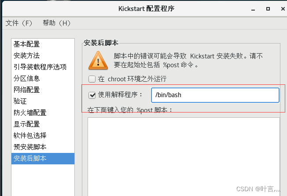Click inside the %post script text area
Viewport: 287px width, 196px height.
(184, 157)
